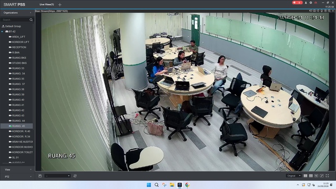336x189 pixels.
Task: Select the BT-42 recorder node
Action: (10, 31)
